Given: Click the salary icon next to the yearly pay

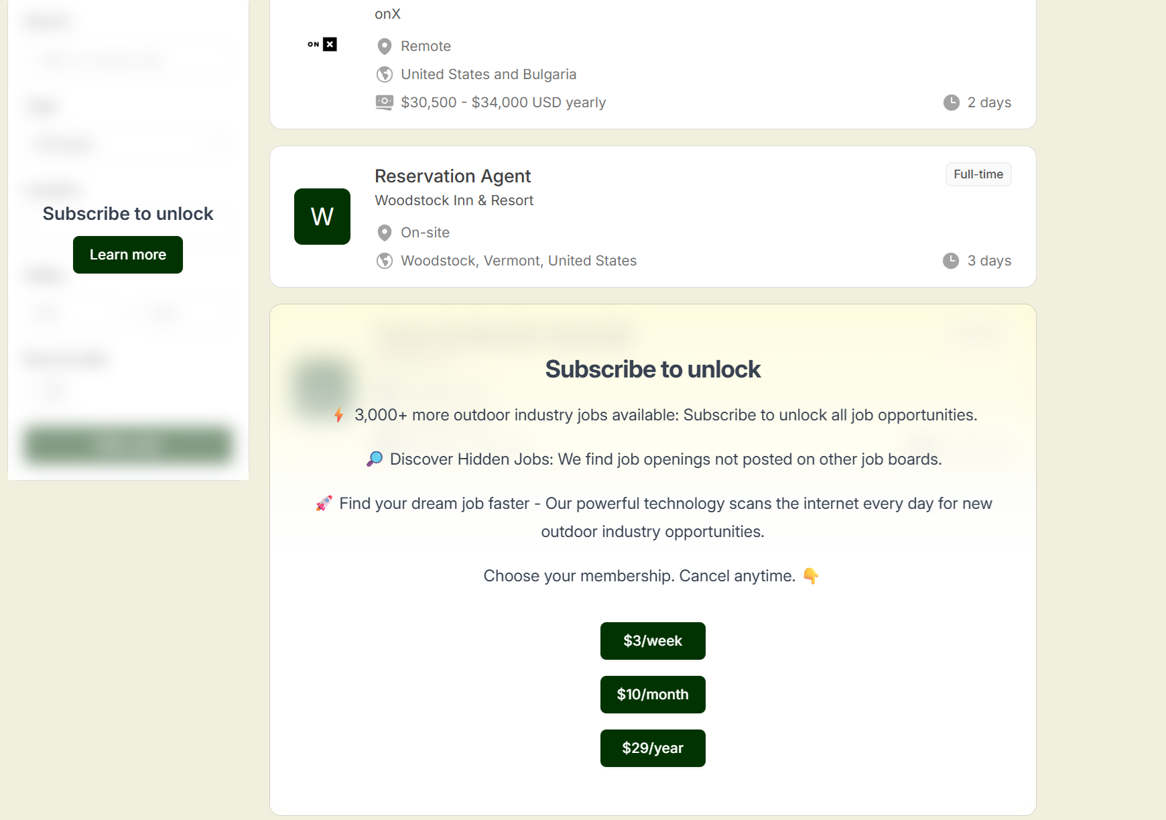Looking at the screenshot, I should (x=385, y=102).
